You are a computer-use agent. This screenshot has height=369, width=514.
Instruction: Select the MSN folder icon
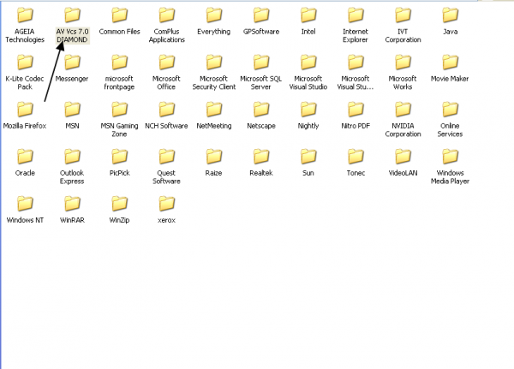pos(72,110)
